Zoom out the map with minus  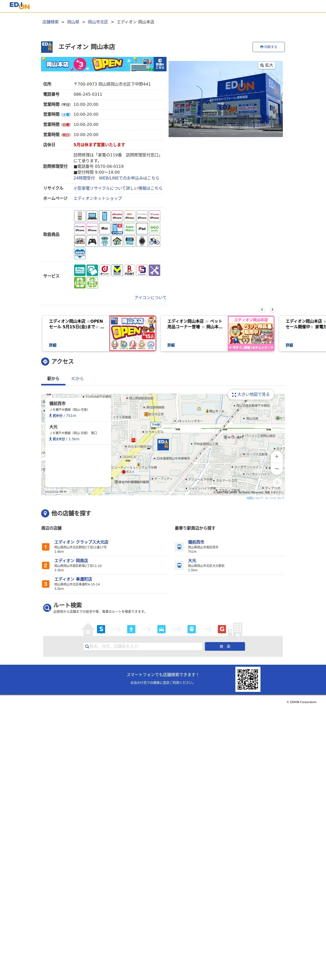pyautogui.click(x=277, y=469)
